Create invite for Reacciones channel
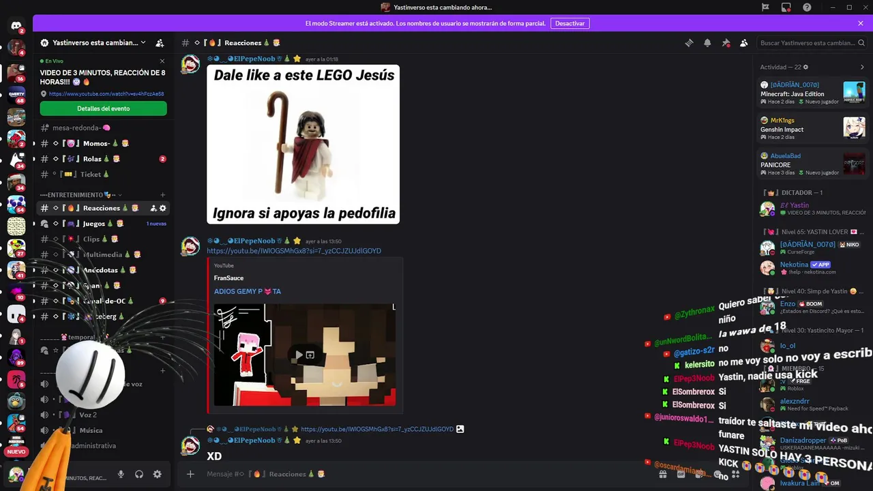Screen dimensions: 873x491 point(153,208)
